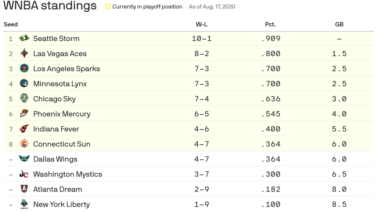Click the Washington Mystics logo
This screenshot has width=377, height=212.
24,174
